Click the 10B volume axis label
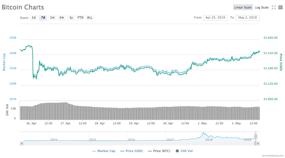Image resolution: width=285 pixels, height=158 pixels. pos(13,109)
